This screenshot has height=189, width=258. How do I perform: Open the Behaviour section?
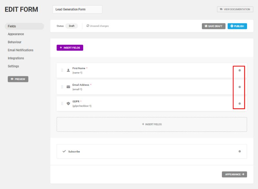pos(15,42)
